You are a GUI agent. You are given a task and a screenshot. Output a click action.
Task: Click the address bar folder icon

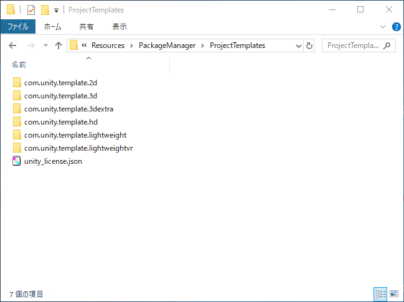tap(73, 45)
